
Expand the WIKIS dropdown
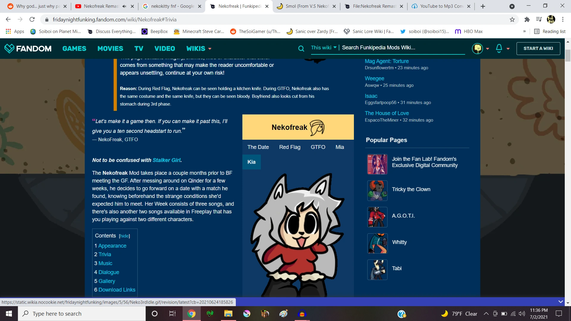click(199, 48)
